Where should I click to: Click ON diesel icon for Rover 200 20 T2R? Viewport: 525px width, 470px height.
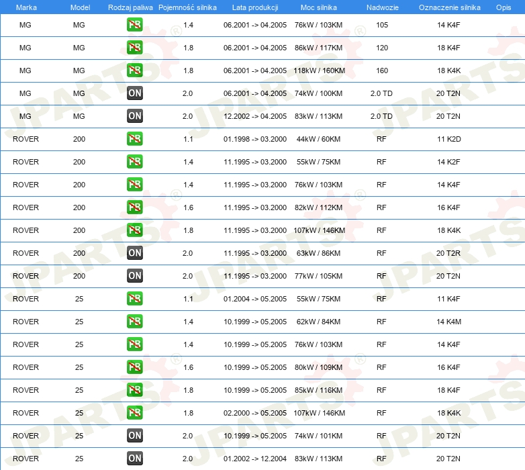(x=134, y=253)
